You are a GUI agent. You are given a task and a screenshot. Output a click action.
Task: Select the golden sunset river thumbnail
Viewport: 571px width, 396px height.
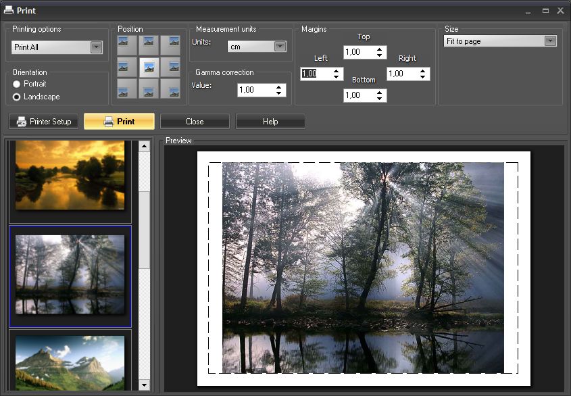click(70, 176)
